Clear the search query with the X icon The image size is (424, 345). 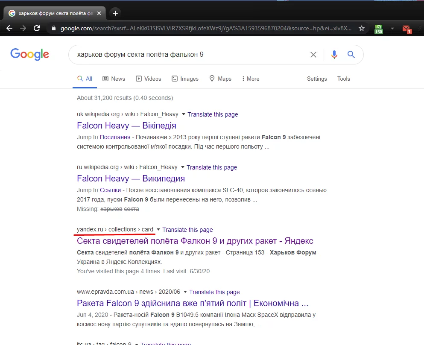(313, 55)
